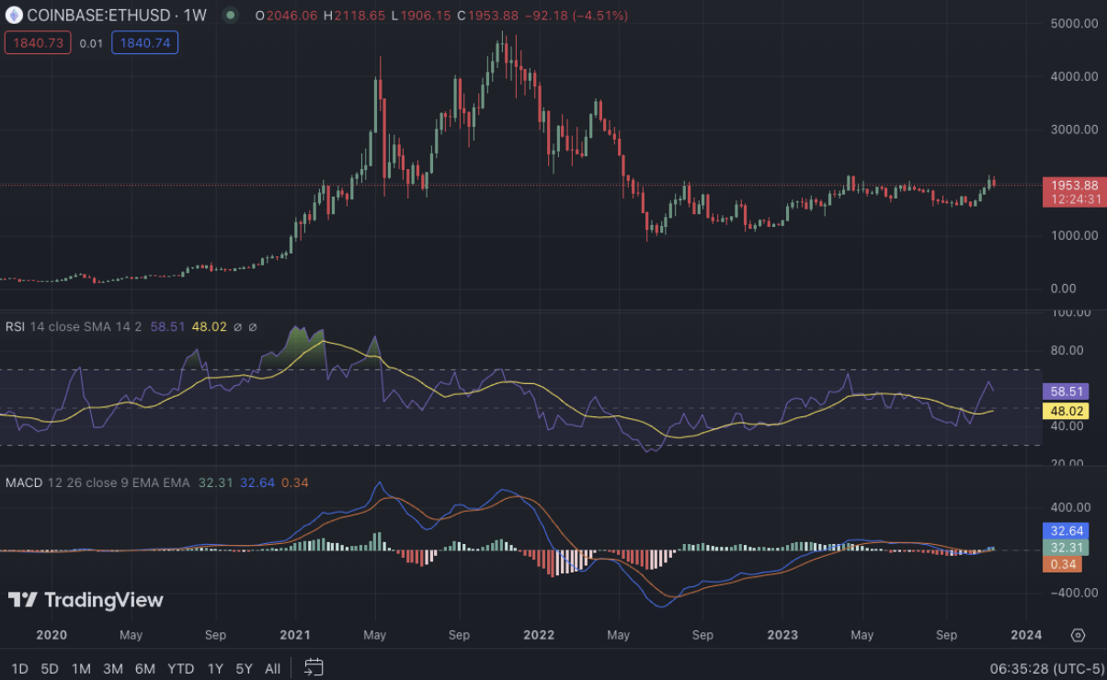This screenshot has height=680, width=1107.
Task: Click the low value 1906.15
Action: coord(426,16)
